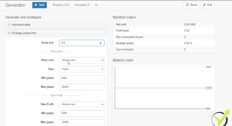
Task: Click the 10000 balance label on chart
Action: coord(209,88)
